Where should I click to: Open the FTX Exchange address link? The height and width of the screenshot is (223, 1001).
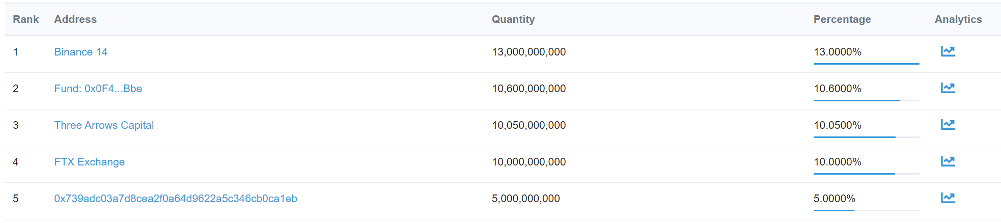(x=89, y=162)
